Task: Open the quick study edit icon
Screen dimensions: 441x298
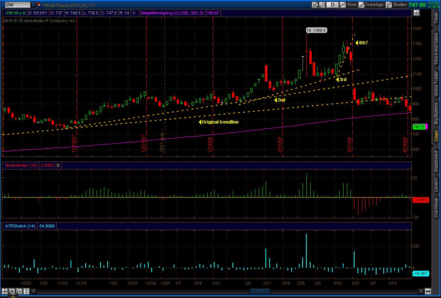Action: [x=315, y=5]
